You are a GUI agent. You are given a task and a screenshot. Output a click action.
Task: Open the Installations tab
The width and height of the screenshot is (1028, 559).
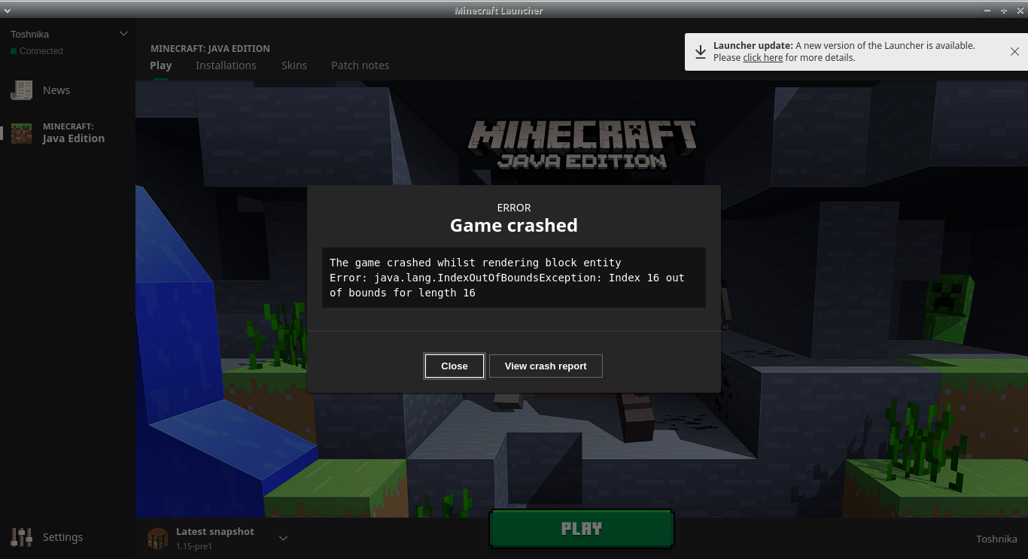[226, 65]
